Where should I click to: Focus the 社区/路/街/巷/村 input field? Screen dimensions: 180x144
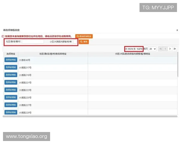[x=33, y=42]
